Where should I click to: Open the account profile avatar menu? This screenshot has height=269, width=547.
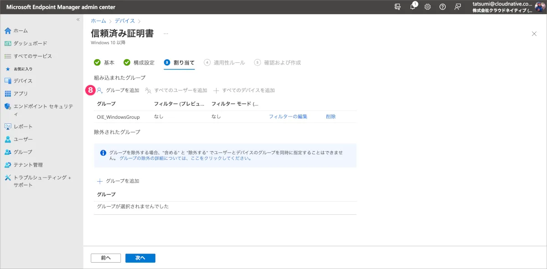click(540, 7)
